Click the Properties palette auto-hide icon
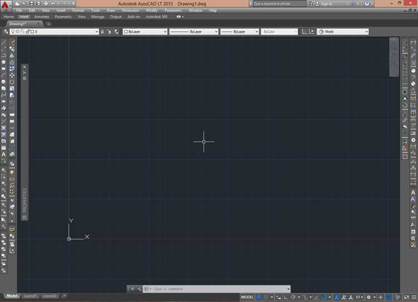Viewport: 418px width, 302px height. coord(25,73)
